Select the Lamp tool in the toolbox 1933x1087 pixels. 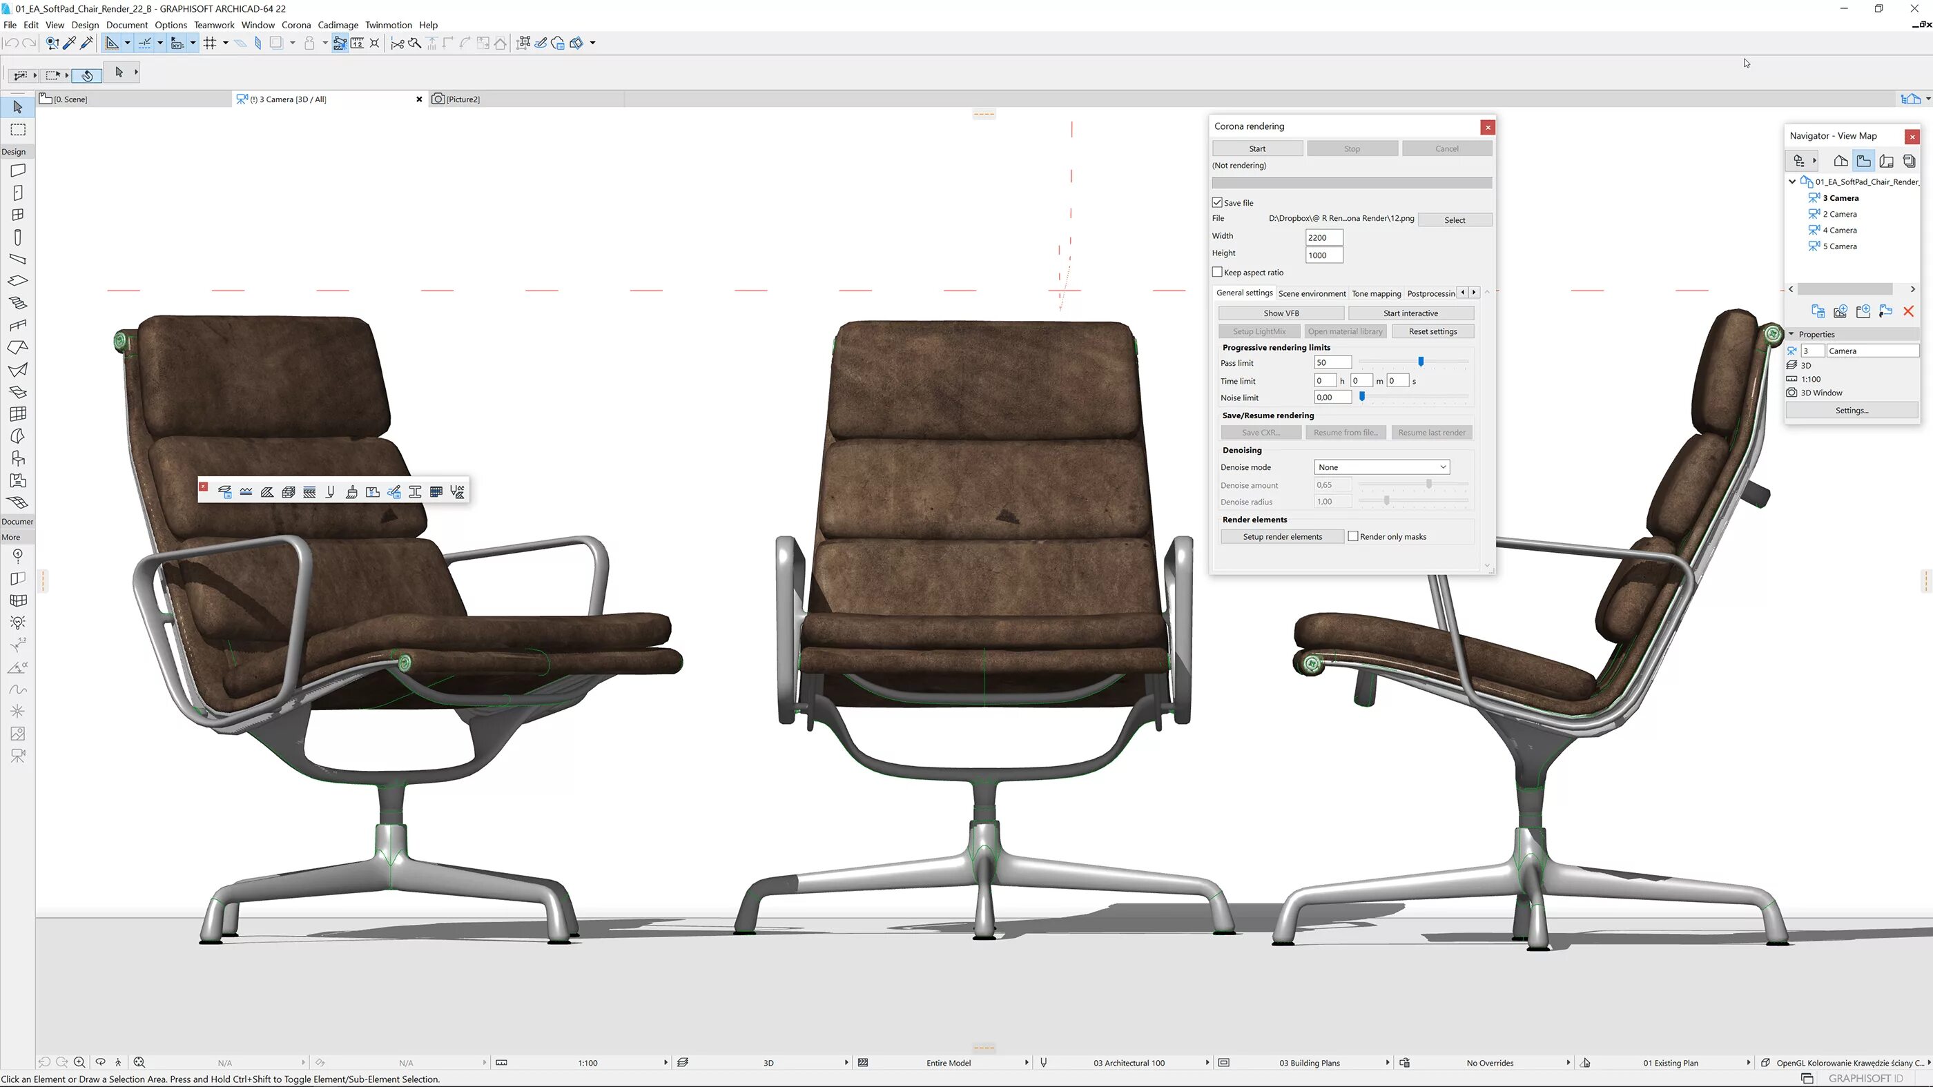click(18, 623)
